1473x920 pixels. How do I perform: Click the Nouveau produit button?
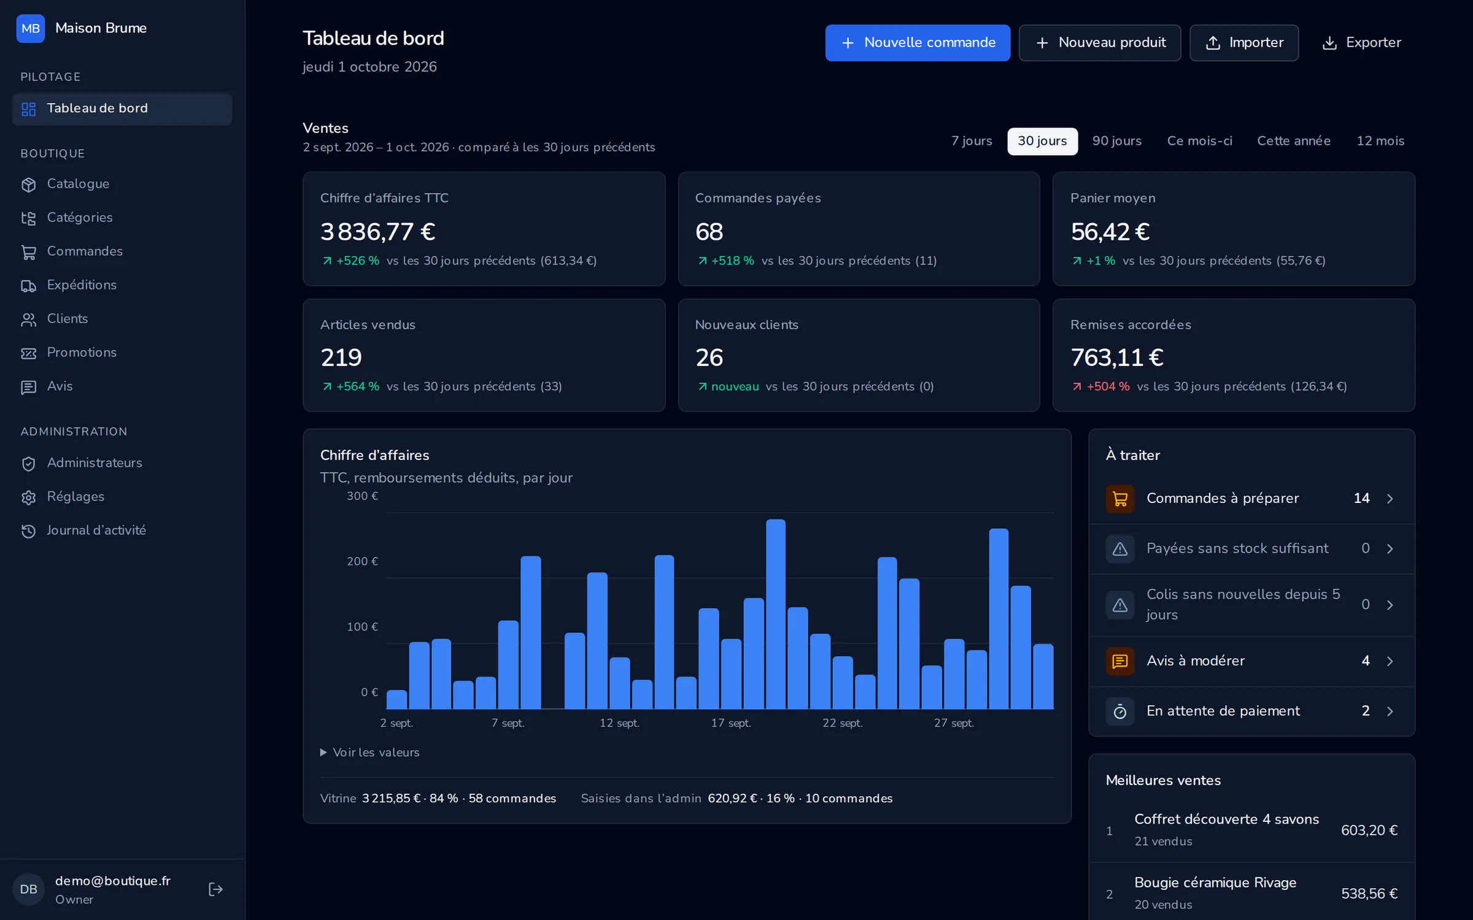pos(1100,43)
